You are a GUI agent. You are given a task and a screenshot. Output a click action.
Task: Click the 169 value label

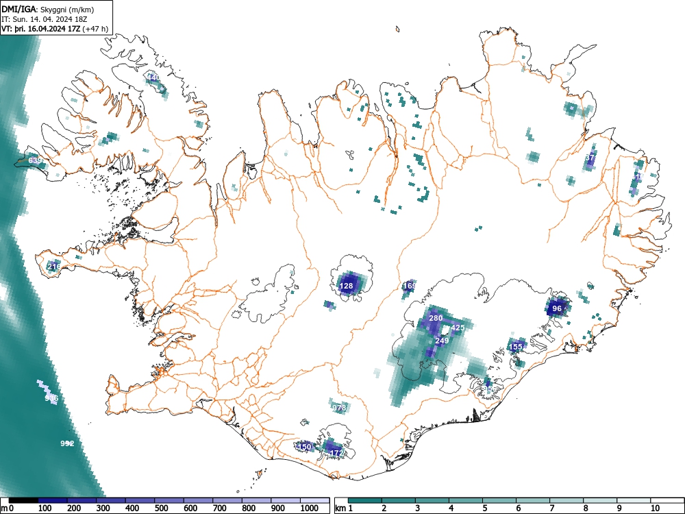pyautogui.click(x=410, y=286)
